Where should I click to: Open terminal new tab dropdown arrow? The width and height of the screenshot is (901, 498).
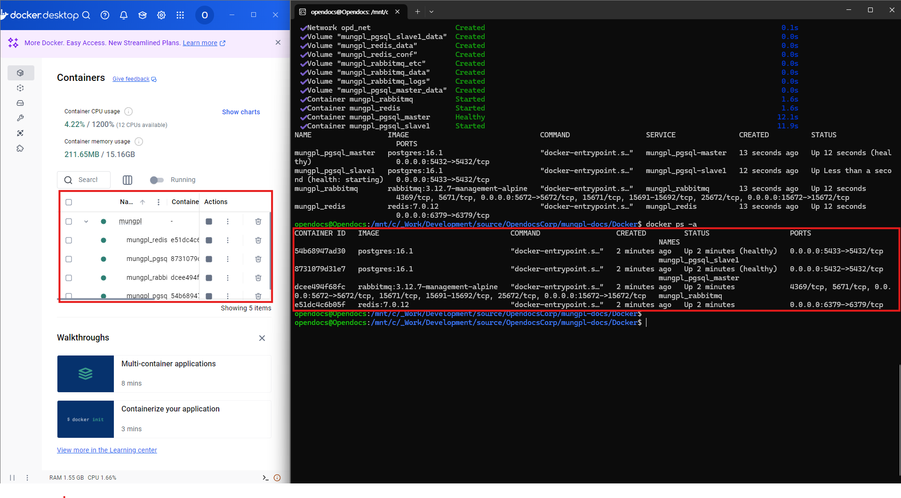click(x=431, y=12)
